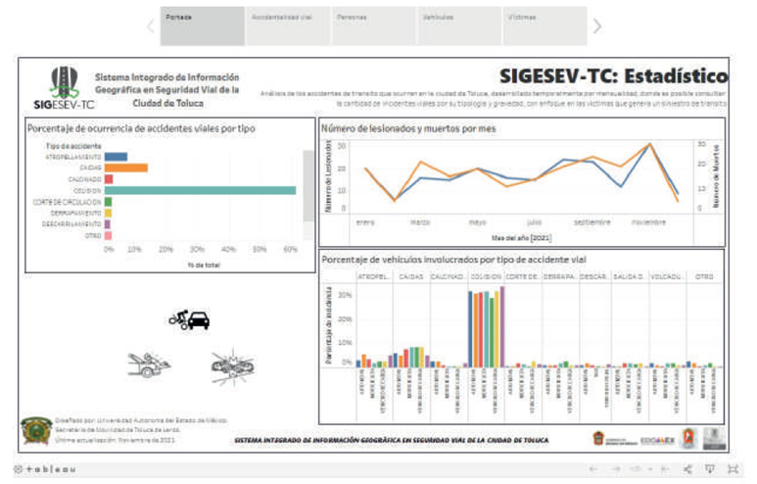Screen dimensions: 757x484
Task: Click the rear-end car crash icon
Action: (148, 364)
